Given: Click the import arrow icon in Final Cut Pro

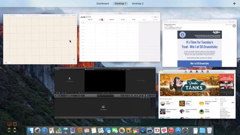Looking at the screenshot, I should [69, 78].
